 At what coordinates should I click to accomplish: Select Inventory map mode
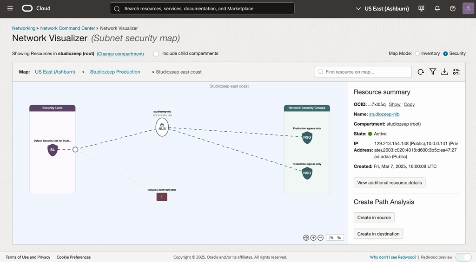[417, 54]
